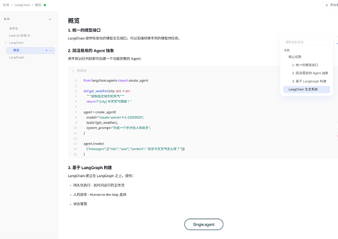Click the plus icon beside 私有 section header
Screen dimensions: 338x239
point(50,20)
